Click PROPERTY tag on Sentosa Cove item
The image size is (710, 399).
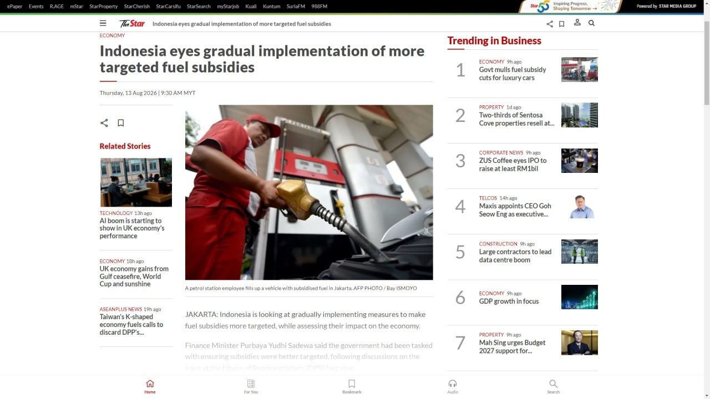click(x=491, y=107)
